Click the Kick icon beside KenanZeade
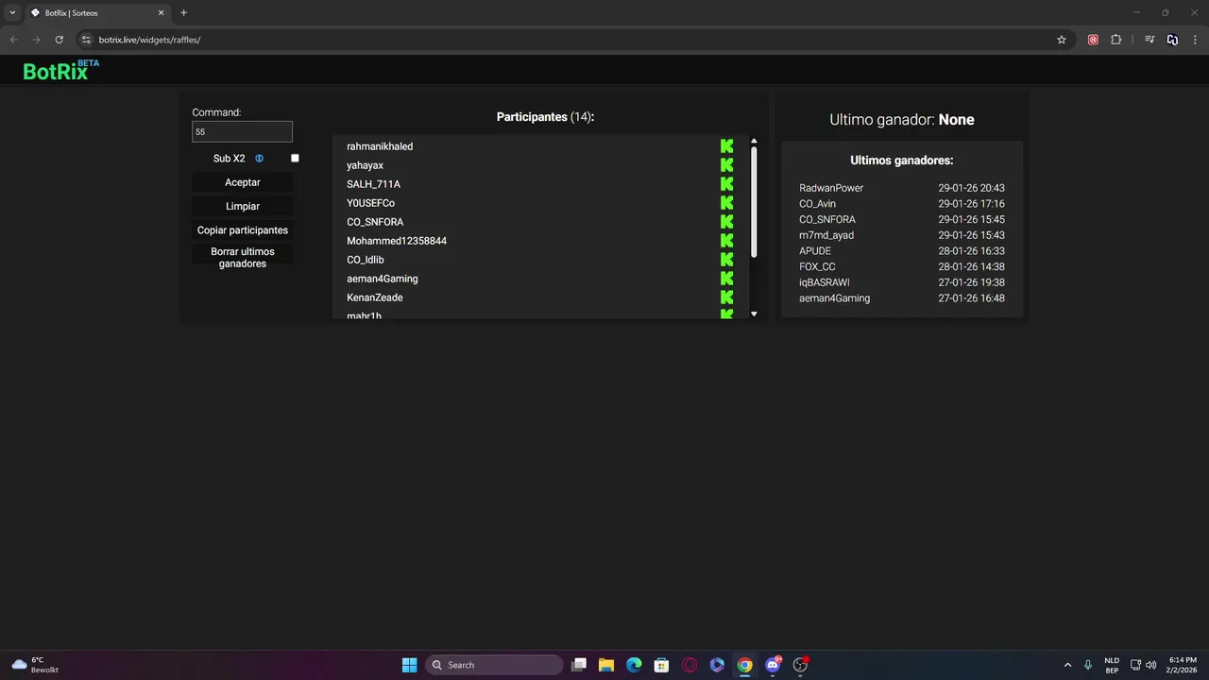 [x=726, y=297]
